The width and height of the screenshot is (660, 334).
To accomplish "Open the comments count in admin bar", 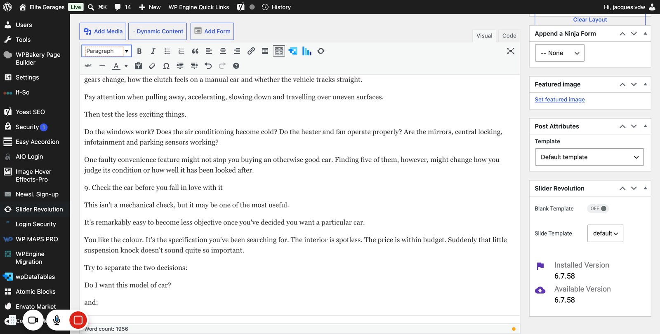I will click(x=123, y=7).
